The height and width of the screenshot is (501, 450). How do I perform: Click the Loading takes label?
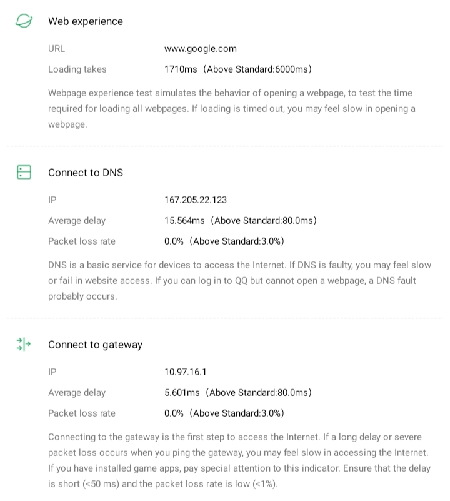coord(77,69)
